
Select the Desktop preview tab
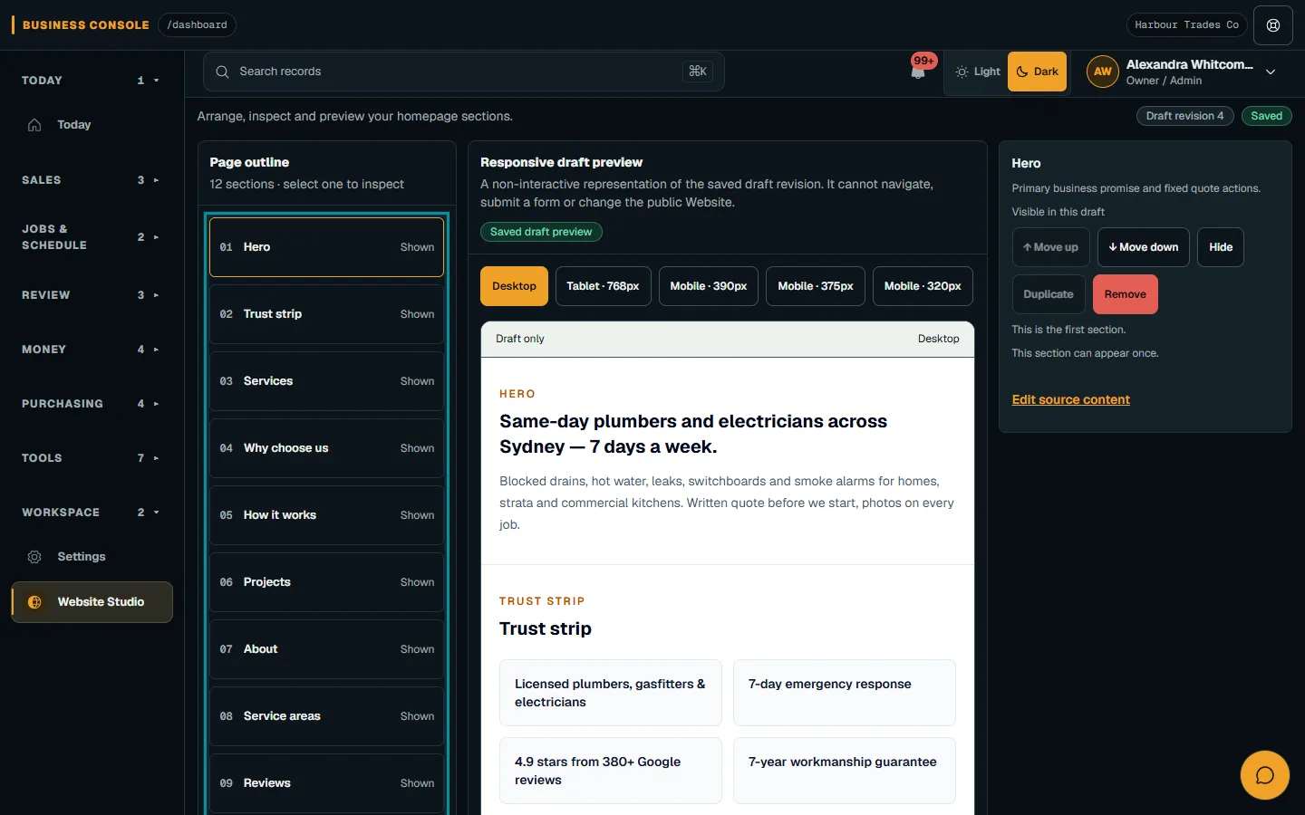point(514,286)
